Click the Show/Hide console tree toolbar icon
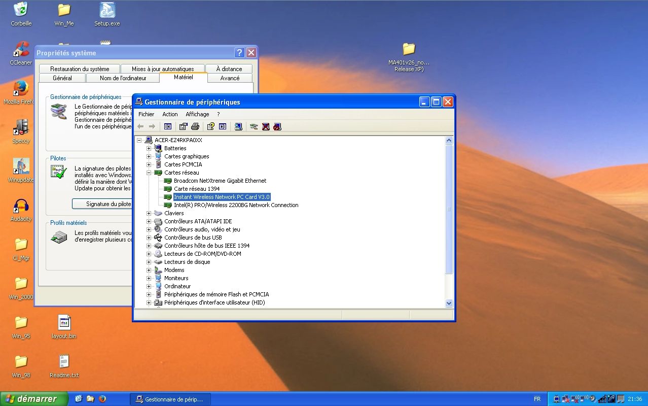The height and width of the screenshot is (406, 648). (168, 126)
